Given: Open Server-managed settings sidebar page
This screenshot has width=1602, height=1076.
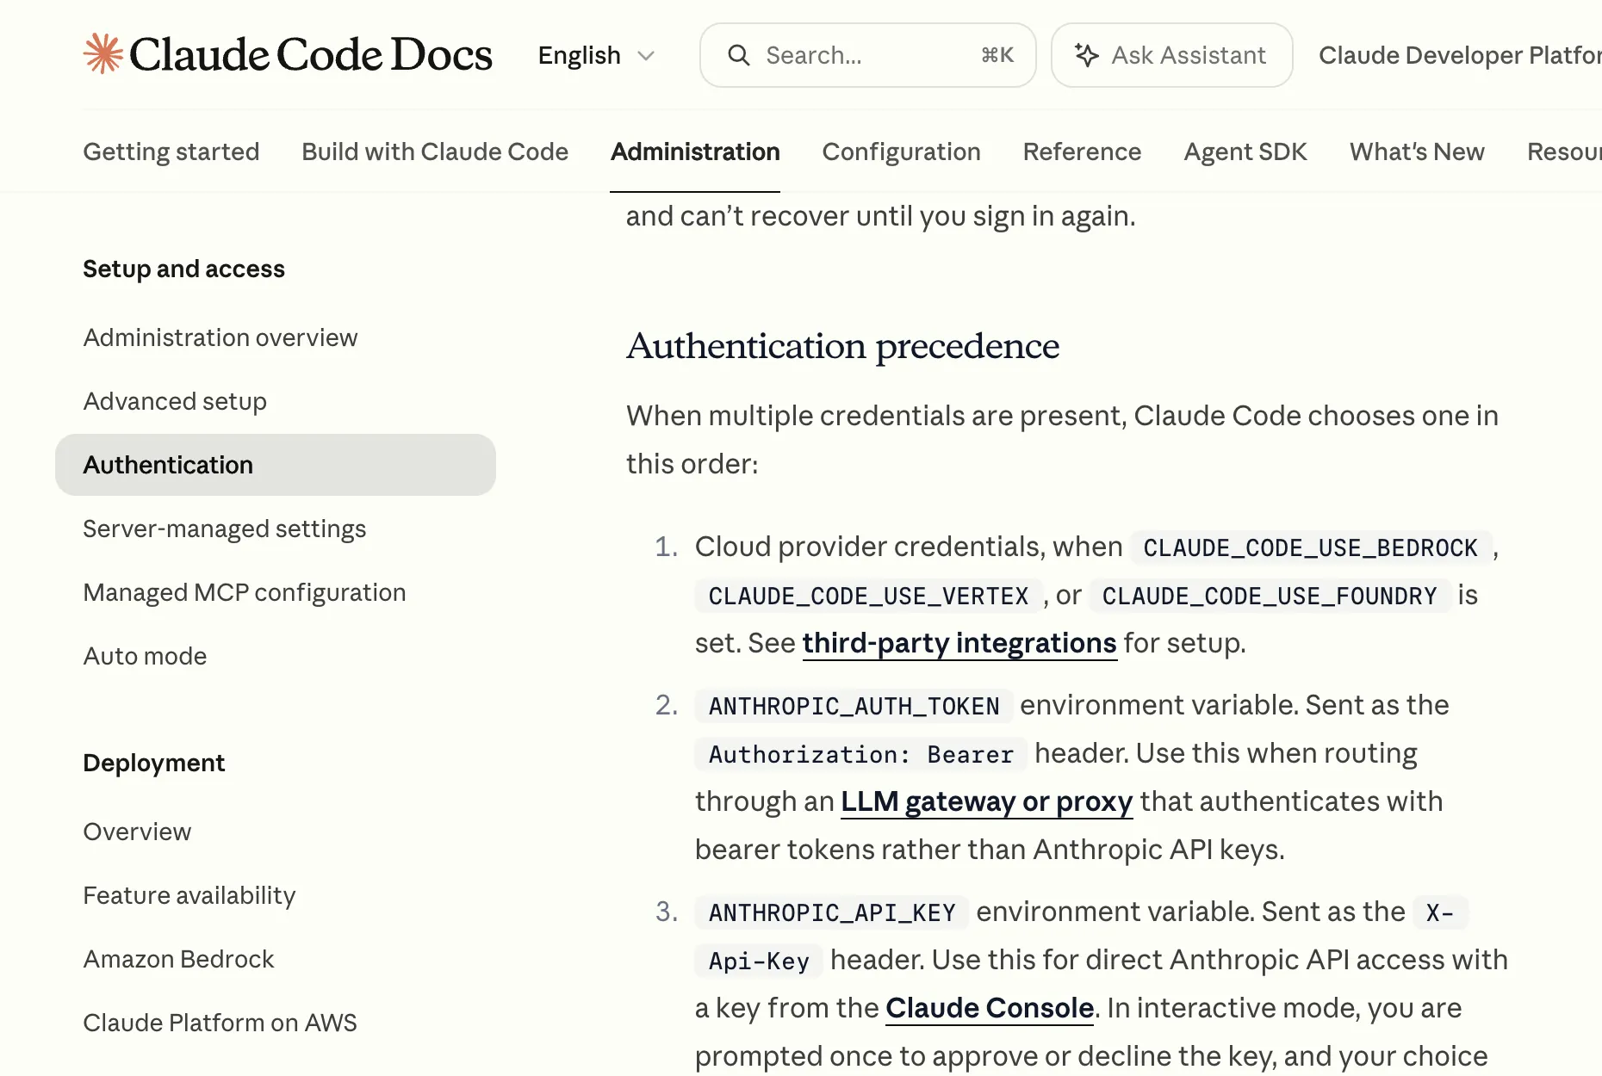Looking at the screenshot, I should [x=225, y=529].
